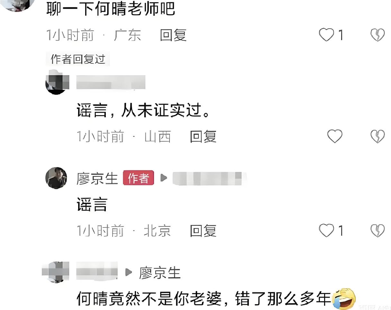This screenshot has width=391, height=310.
Task: Click the 回复 link under 广东 comment
Action: click(173, 35)
